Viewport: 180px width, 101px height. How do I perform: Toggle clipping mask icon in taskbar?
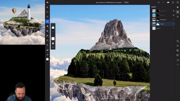177,55
